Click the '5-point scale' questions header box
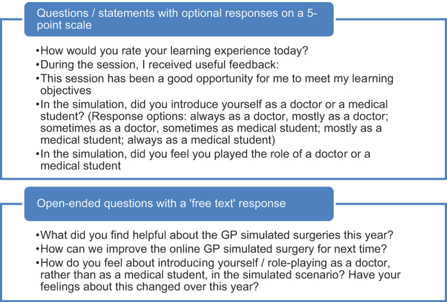This screenshot has width=447, height=302. tap(179, 19)
